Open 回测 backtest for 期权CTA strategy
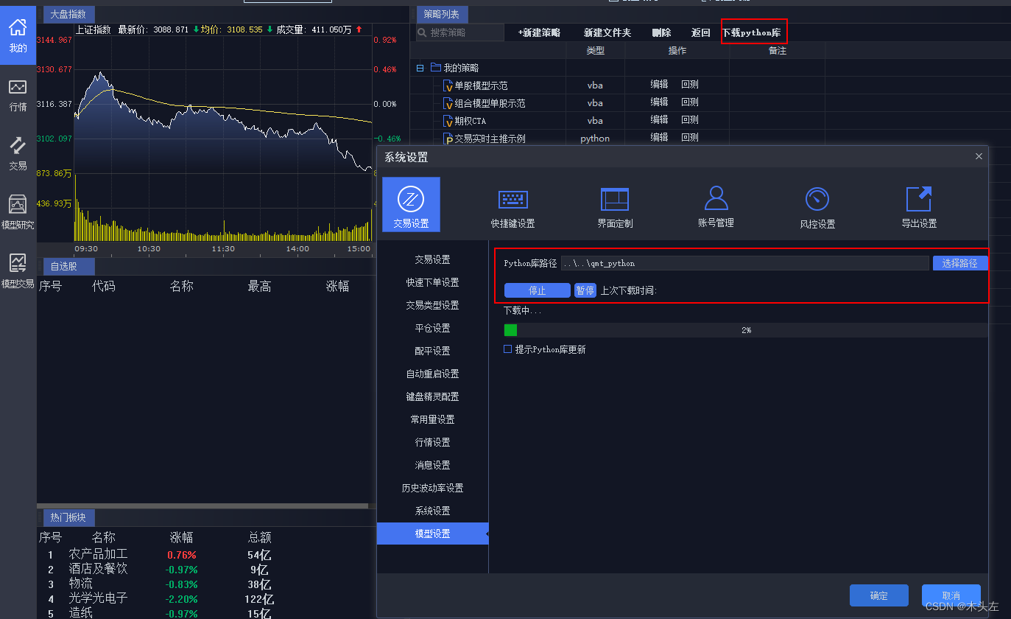Image resolution: width=1011 pixels, height=619 pixels. 689,119
